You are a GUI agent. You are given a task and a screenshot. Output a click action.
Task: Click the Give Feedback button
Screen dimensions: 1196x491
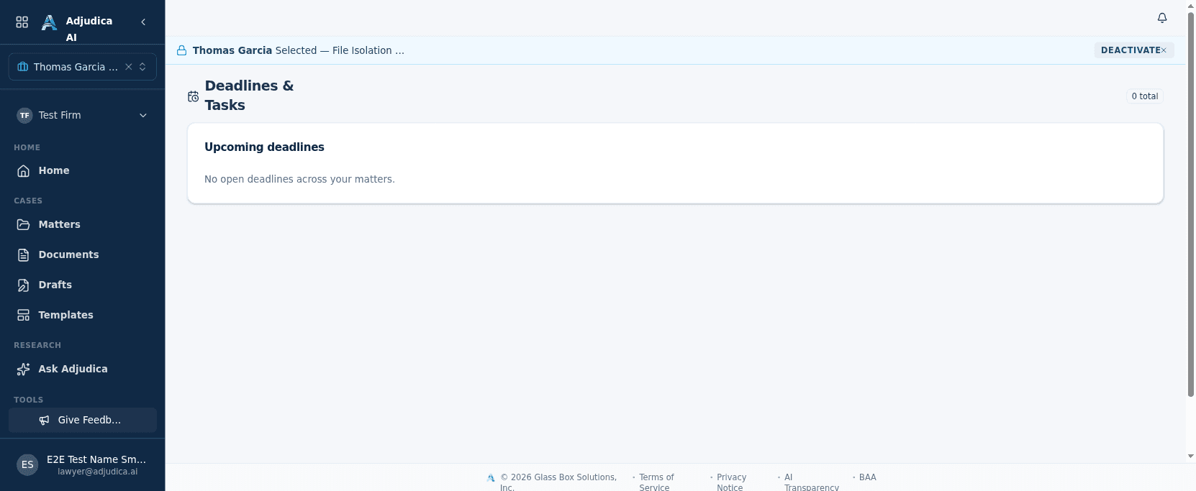click(83, 420)
